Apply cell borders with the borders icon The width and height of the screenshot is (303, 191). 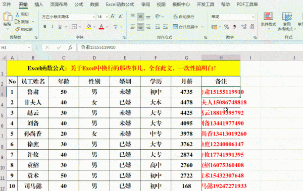74,27
